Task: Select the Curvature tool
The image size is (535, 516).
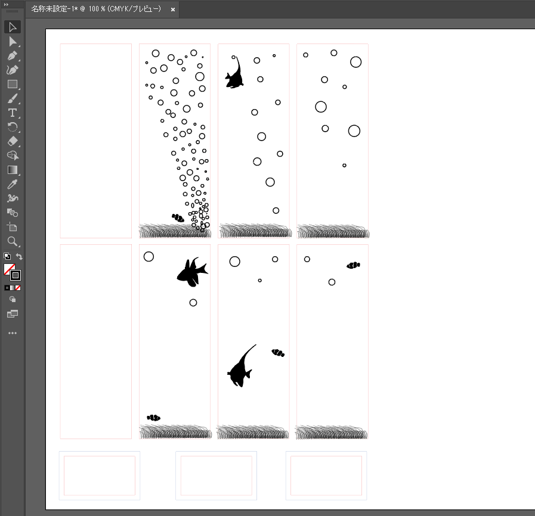Action: click(13, 70)
